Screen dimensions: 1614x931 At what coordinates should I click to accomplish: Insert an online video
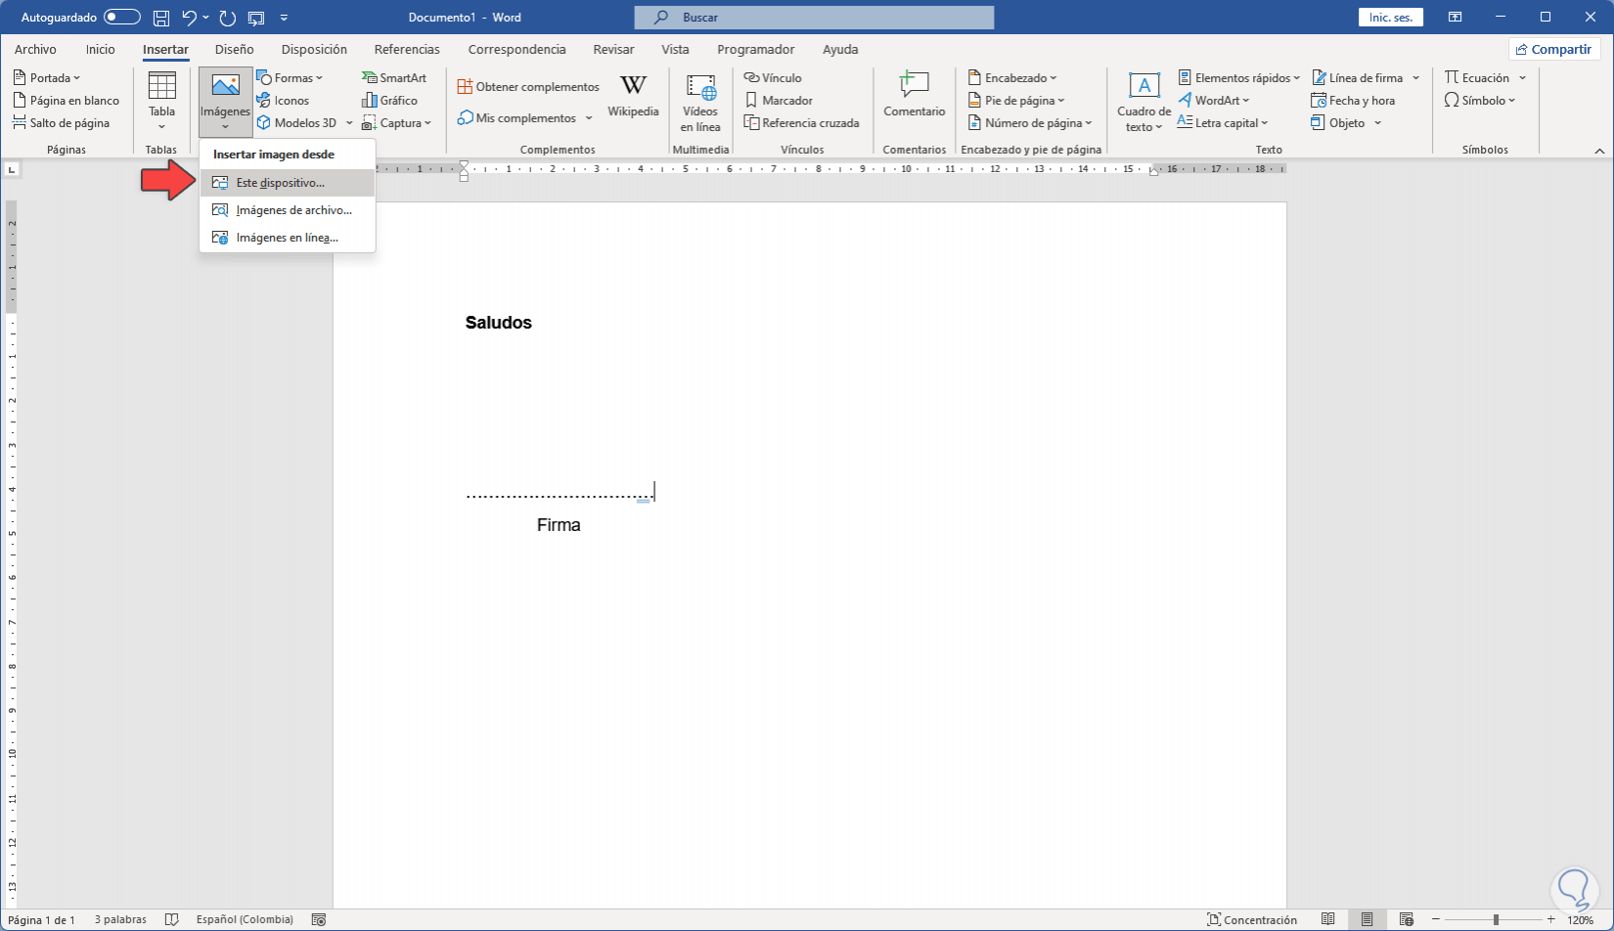700,103
